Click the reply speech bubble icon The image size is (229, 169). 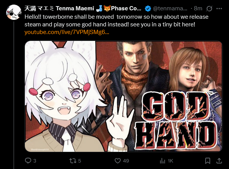click(28, 161)
